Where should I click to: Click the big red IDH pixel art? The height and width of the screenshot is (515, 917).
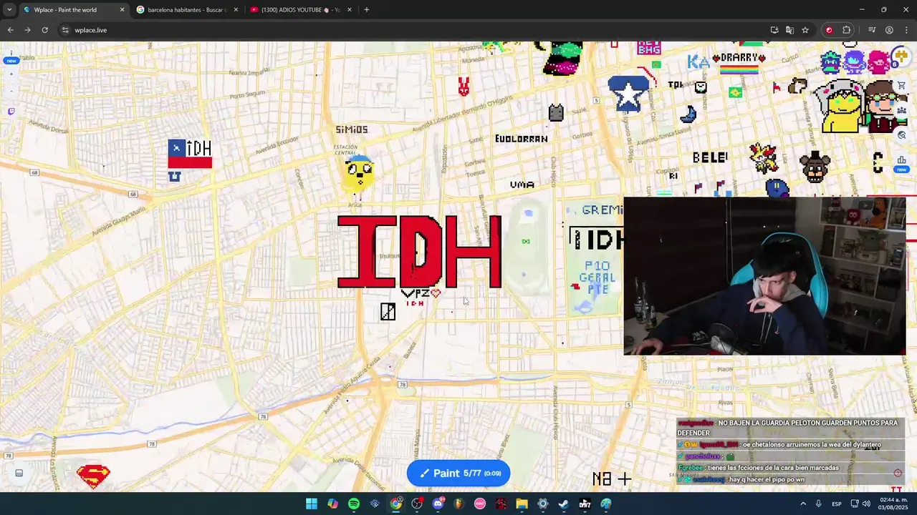coord(419,252)
